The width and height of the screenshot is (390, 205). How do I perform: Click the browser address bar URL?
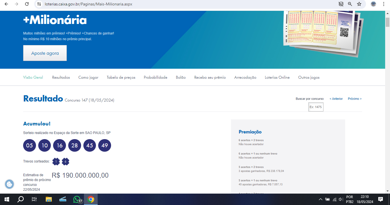89,4
